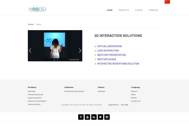Screen dimensions: 189x126
Task: Click the chevron beside Logo Interaction
Action: coord(95,51)
